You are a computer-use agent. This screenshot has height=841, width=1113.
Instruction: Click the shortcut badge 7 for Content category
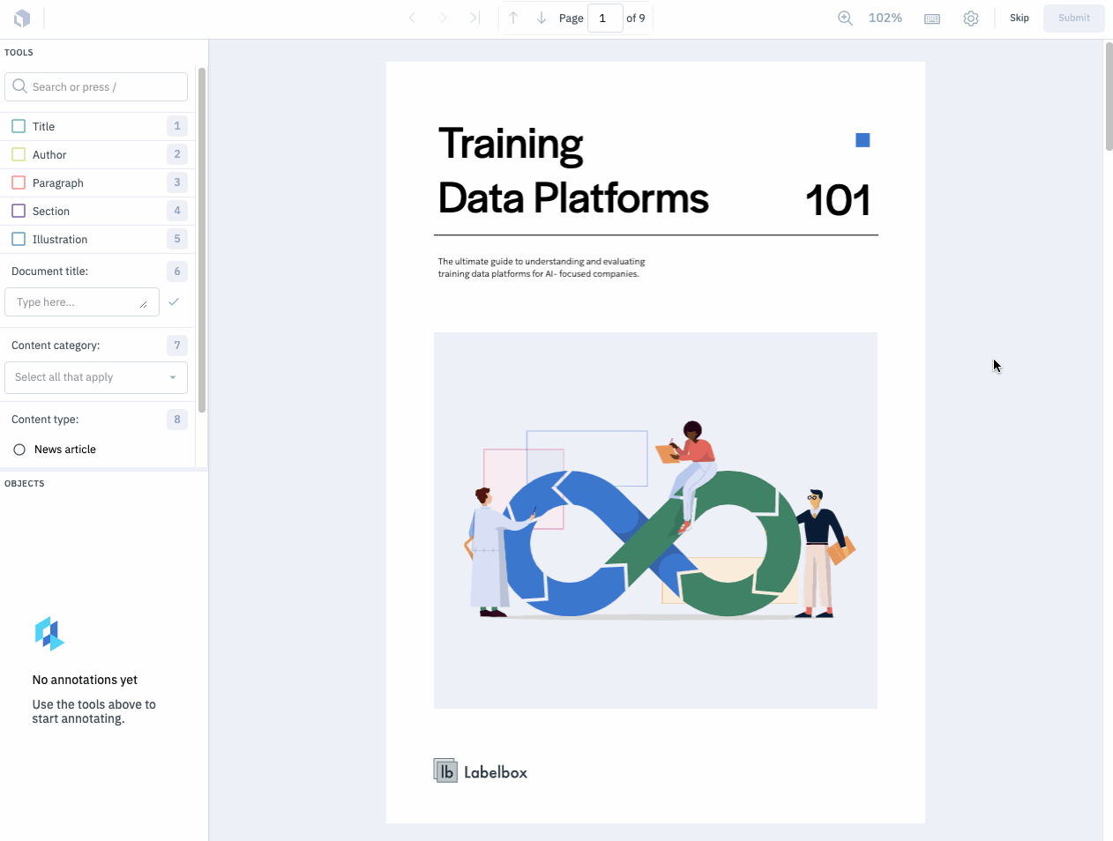[177, 345]
